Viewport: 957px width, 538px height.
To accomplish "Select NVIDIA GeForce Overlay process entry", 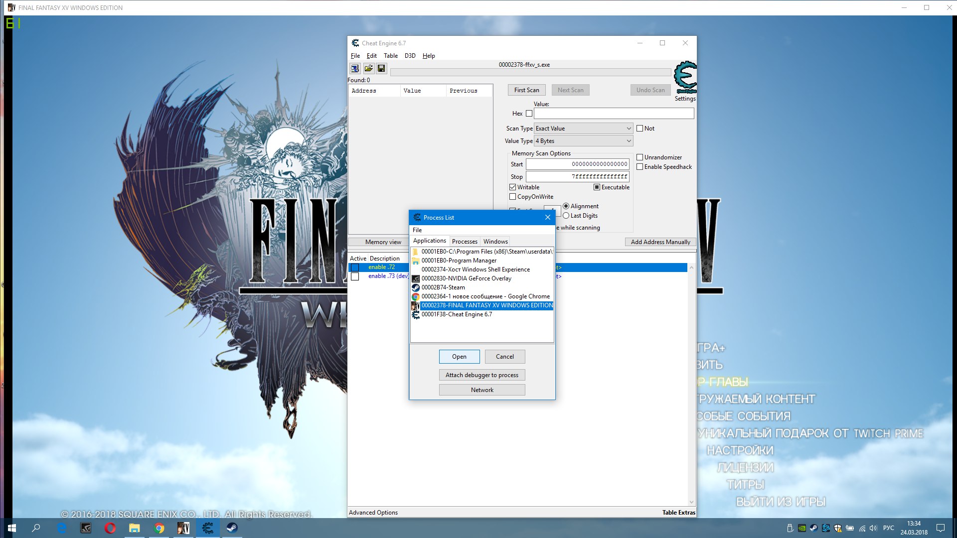I will pyautogui.click(x=482, y=278).
